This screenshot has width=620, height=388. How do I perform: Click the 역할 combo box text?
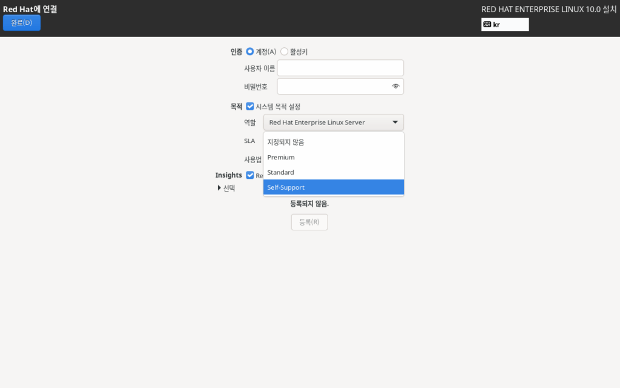point(317,122)
